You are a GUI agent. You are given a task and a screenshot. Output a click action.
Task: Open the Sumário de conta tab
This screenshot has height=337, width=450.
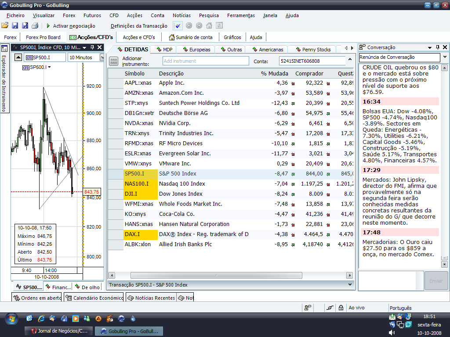pos(191,37)
